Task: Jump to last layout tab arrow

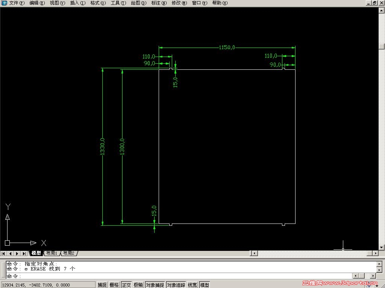Action: coord(24,253)
